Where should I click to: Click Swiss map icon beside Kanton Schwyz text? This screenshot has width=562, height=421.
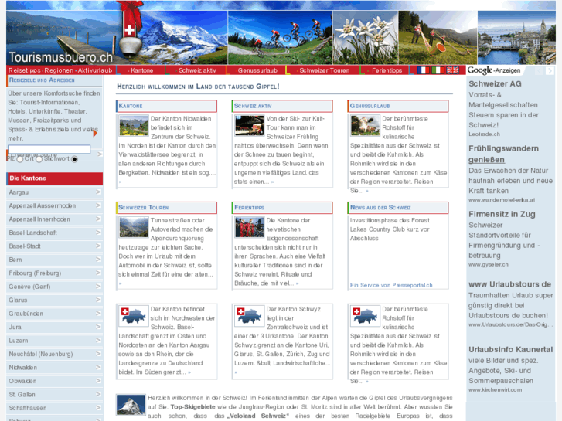(249, 316)
